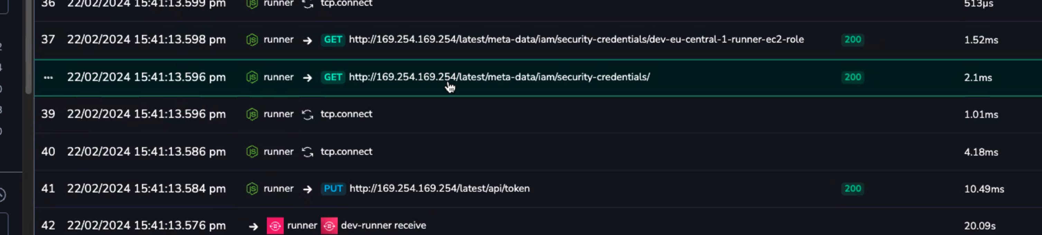Open the dev-eu-central-1-runner-ec2-role URL
1042x235 pixels.
pos(576,40)
